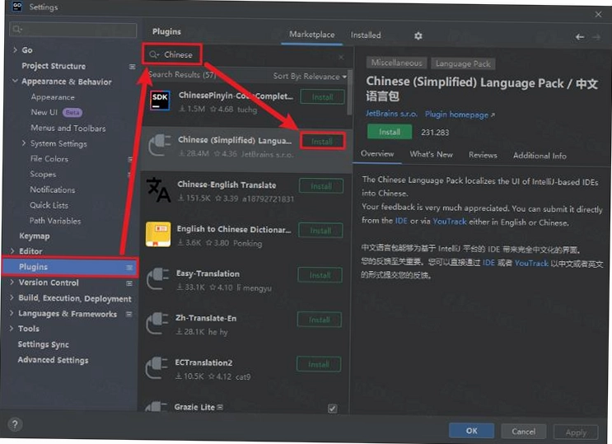Switch to the Installed tab
Viewport: 612px width, 444px height.
coord(366,35)
